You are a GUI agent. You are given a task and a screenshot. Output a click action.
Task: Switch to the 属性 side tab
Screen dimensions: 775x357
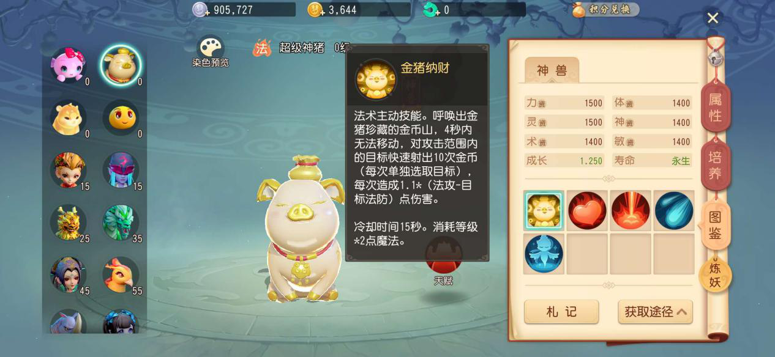(x=715, y=107)
